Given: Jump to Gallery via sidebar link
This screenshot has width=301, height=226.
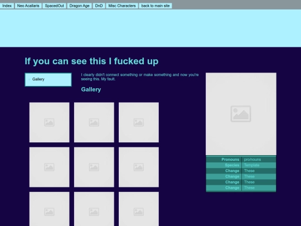Looking at the screenshot, I should click(38, 79).
